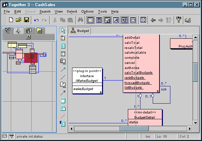
Task: Select the link by pattern palette icon
Action: pyautogui.click(x=63, y=85)
